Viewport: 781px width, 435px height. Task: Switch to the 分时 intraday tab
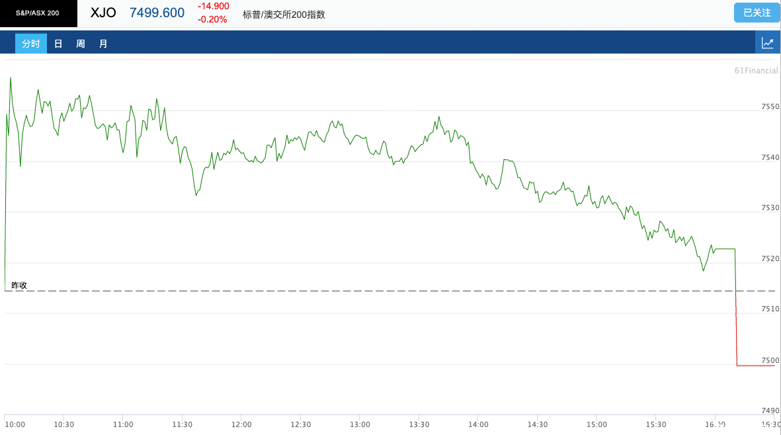click(31, 44)
